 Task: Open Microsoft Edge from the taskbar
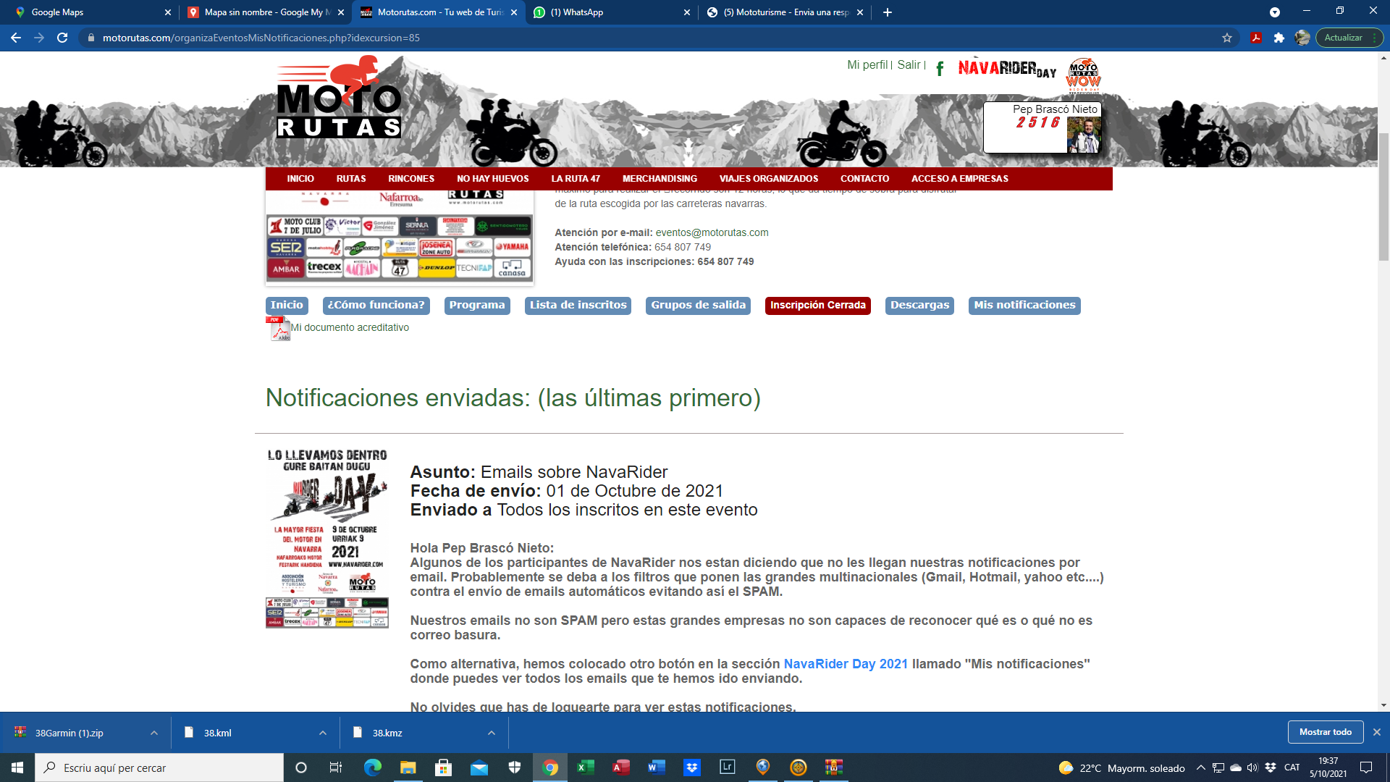373,768
